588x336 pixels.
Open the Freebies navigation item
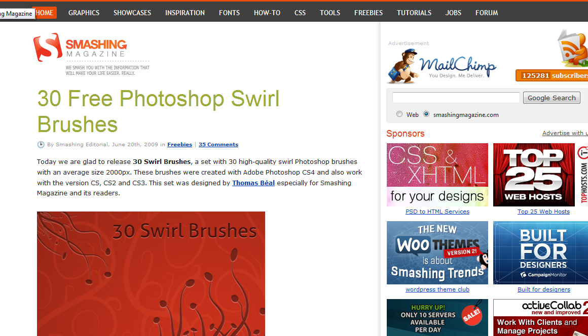pos(369,13)
